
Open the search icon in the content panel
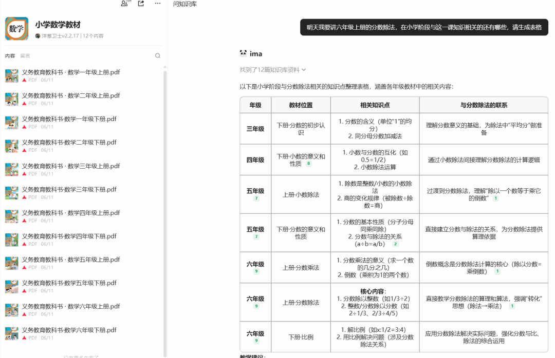pos(158,55)
